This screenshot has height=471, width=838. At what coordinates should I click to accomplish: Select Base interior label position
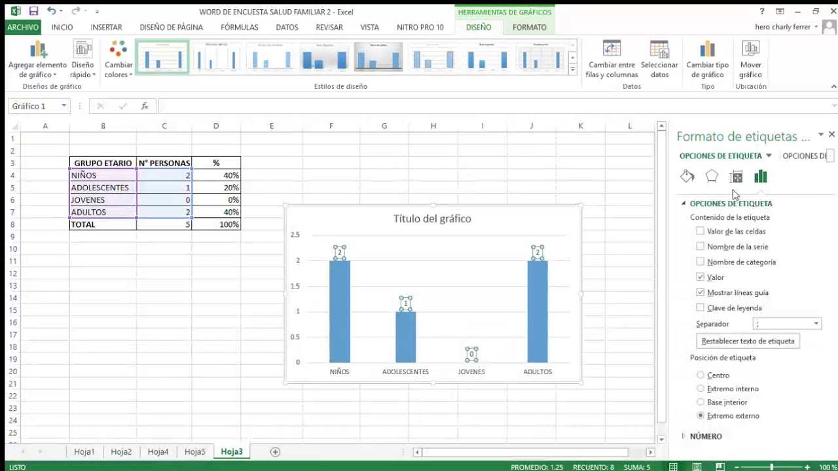tap(701, 402)
